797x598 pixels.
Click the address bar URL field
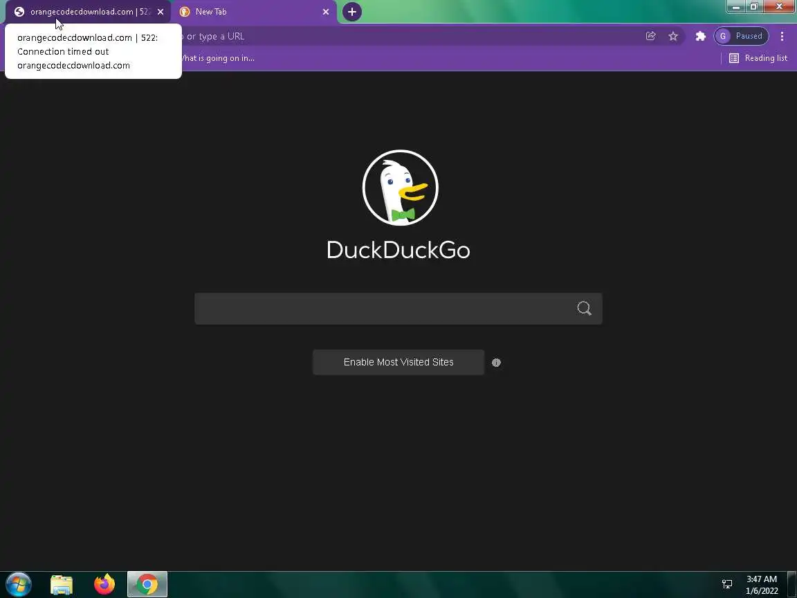407,36
